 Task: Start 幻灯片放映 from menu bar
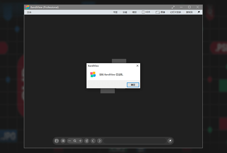[176, 12]
